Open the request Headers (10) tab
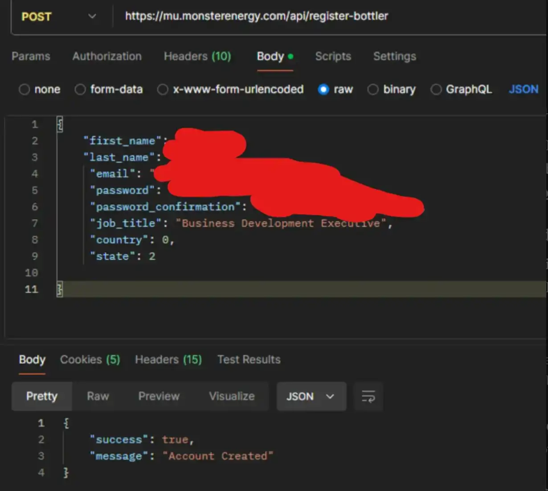Viewport: 548px width, 491px height. pos(197,57)
